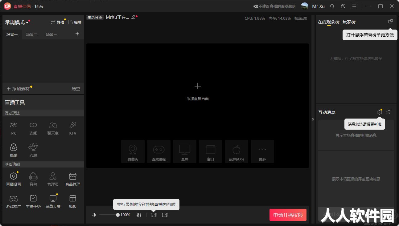The image size is (399, 226).
Task: Open the 福袋 lucky bag tool
Action: tap(14, 150)
